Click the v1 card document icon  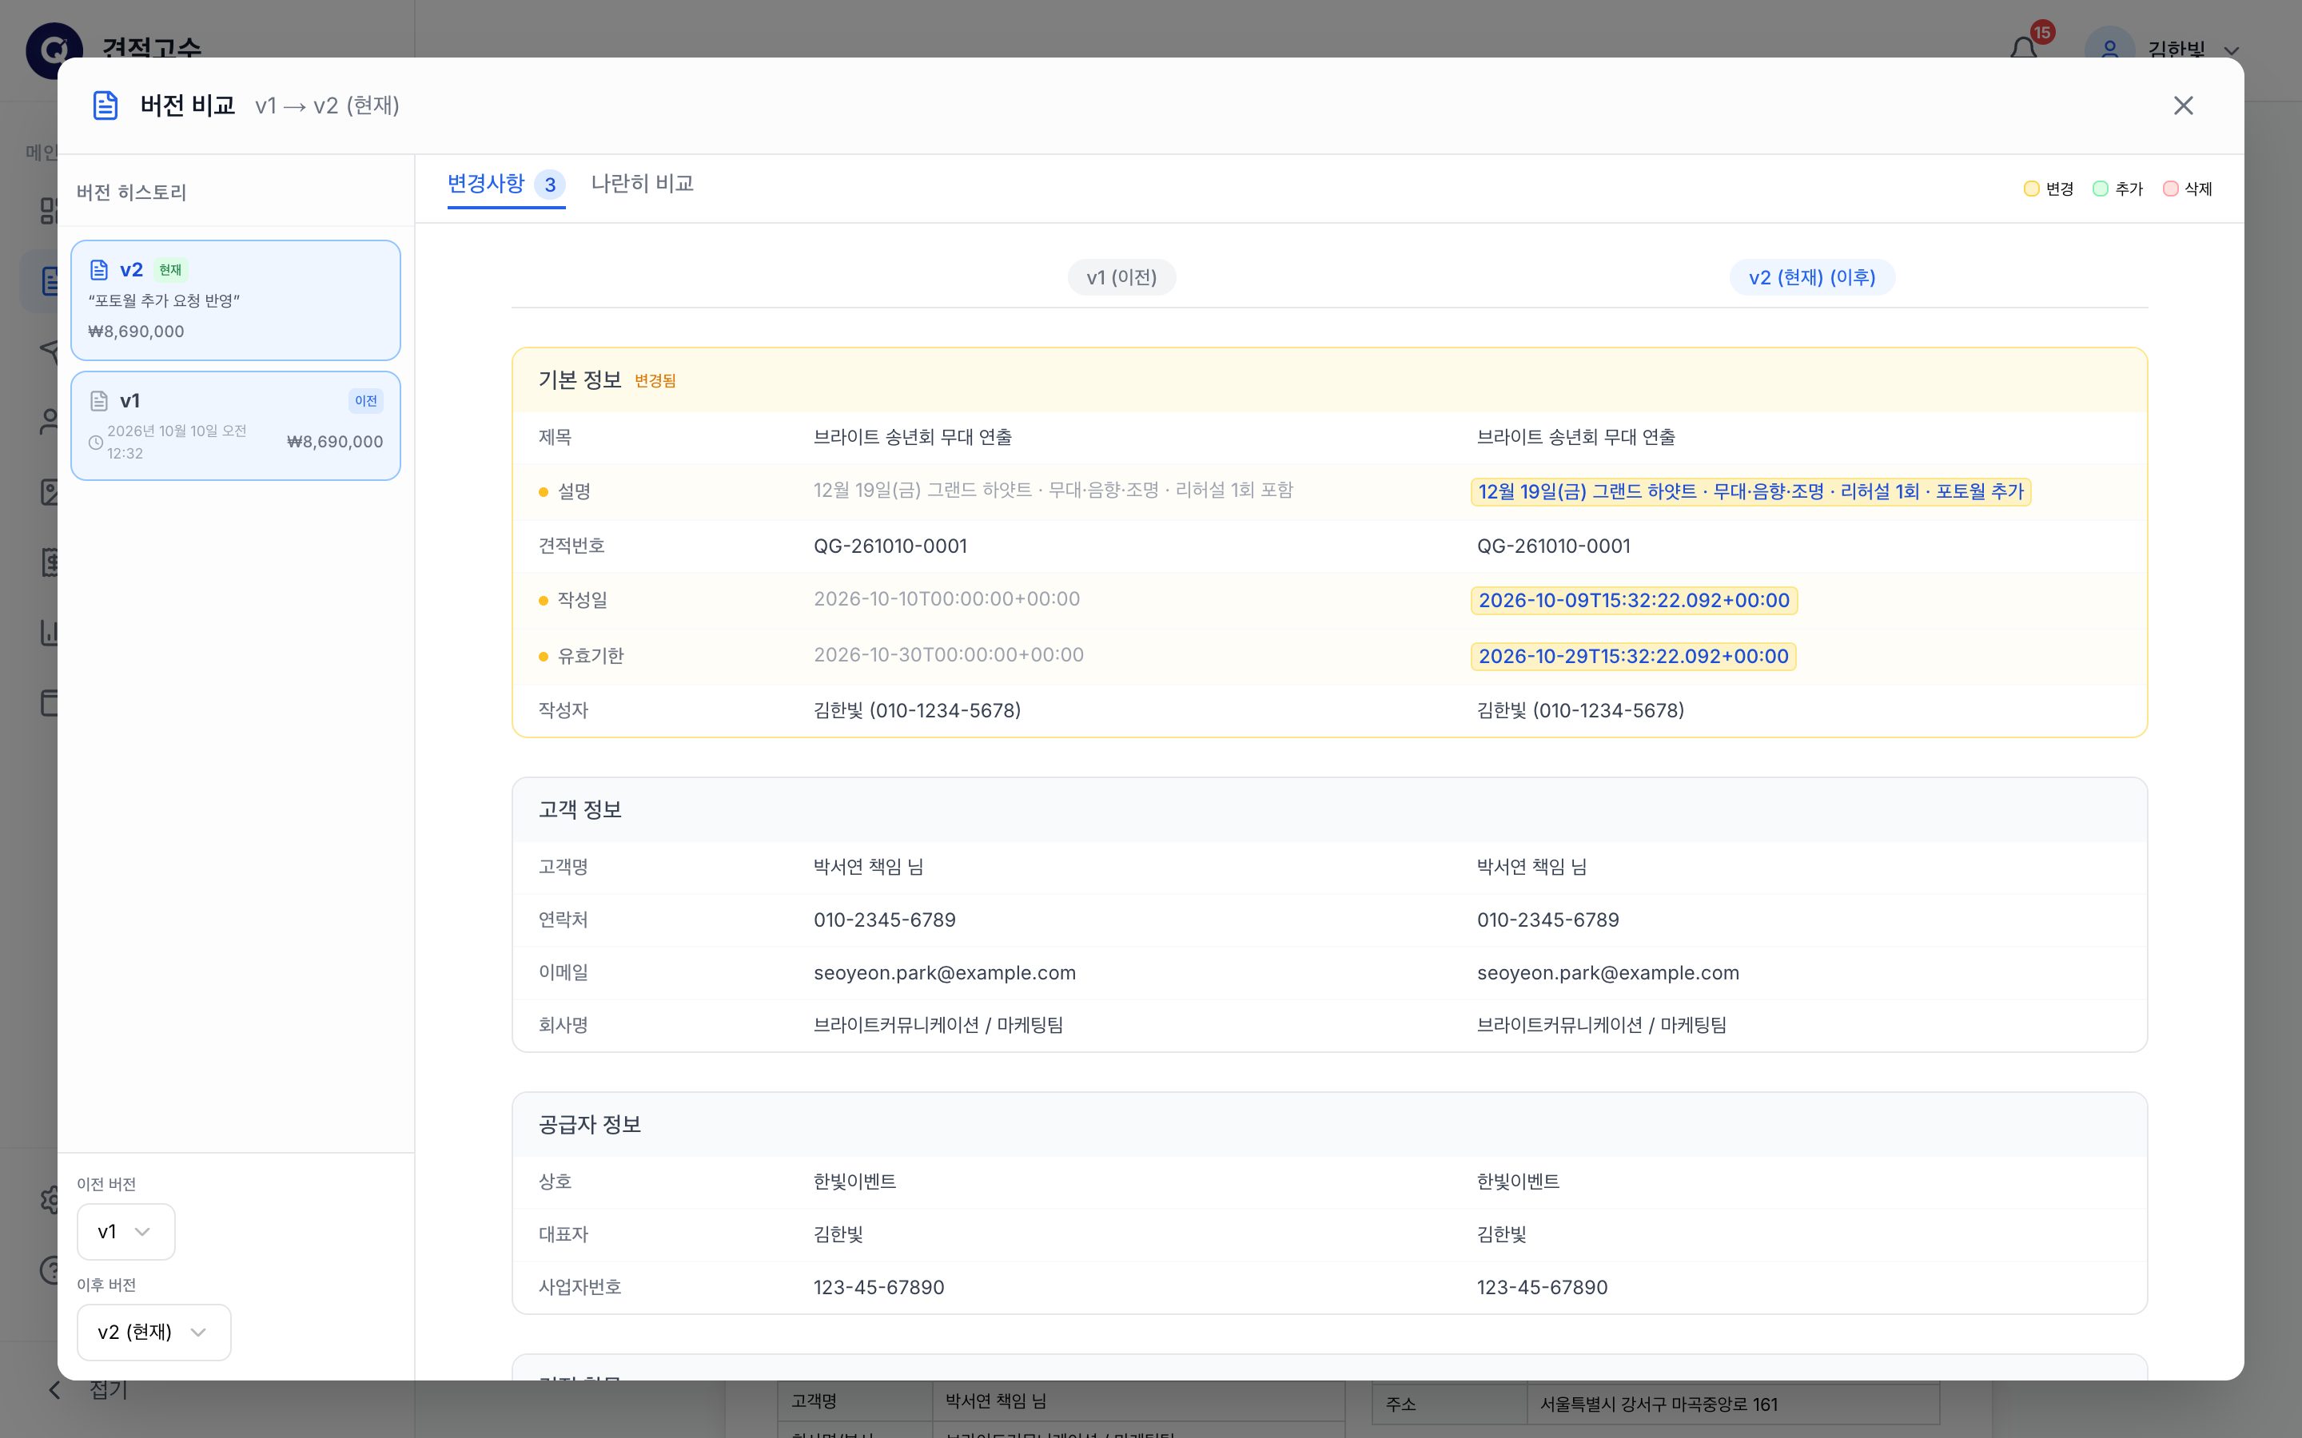tap(99, 400)
